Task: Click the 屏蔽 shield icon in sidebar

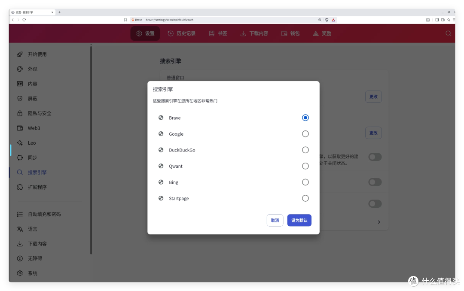Action: click(x=20, y=98)
